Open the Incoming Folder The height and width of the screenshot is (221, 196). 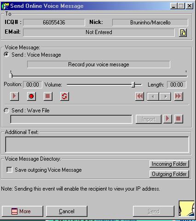169,164
